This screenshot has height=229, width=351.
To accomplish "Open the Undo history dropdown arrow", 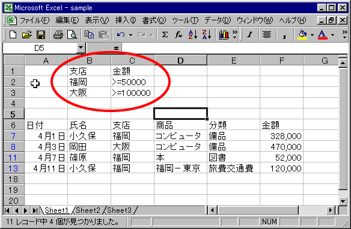I will tap(130, 35).
